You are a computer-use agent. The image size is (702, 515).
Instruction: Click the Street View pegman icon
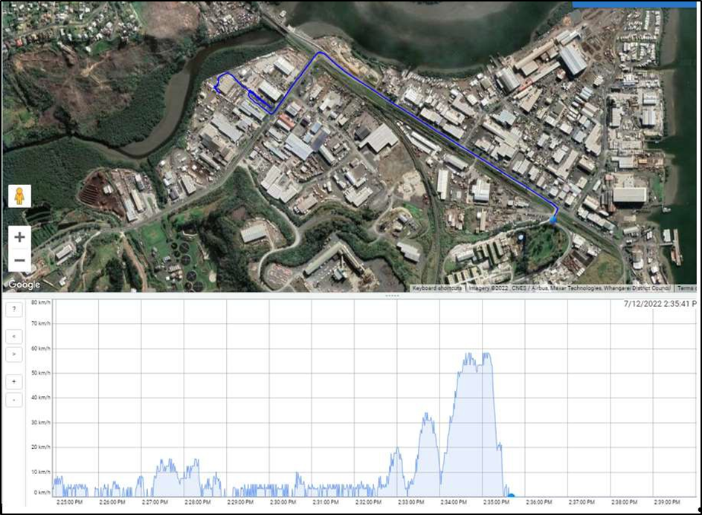(19, 196)
